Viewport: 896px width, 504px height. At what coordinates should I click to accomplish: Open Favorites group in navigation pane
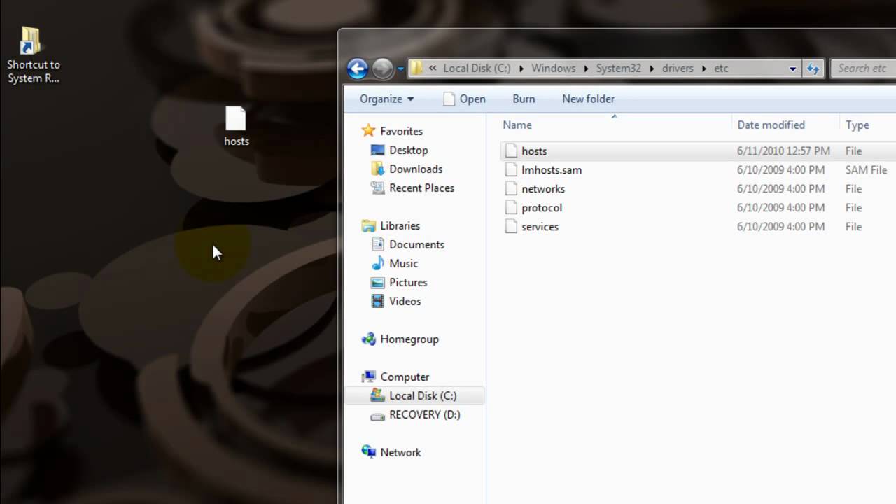tap(401, 131)
